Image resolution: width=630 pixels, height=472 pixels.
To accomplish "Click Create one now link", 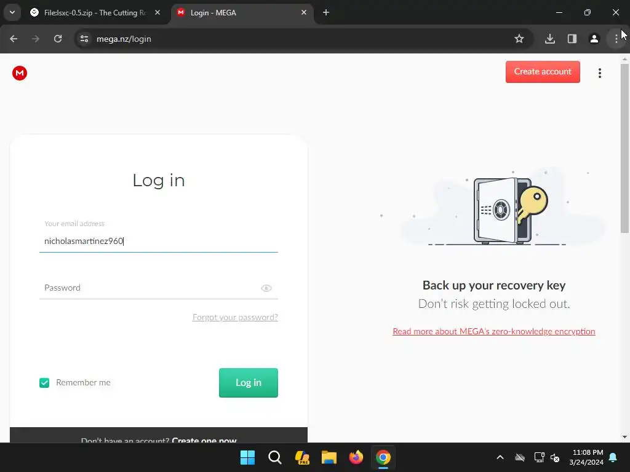I will coord(204,440).
